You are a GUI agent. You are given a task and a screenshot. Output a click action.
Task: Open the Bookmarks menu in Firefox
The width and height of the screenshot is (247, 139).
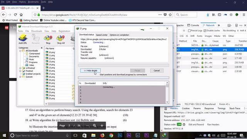click(x=33, y=2)
